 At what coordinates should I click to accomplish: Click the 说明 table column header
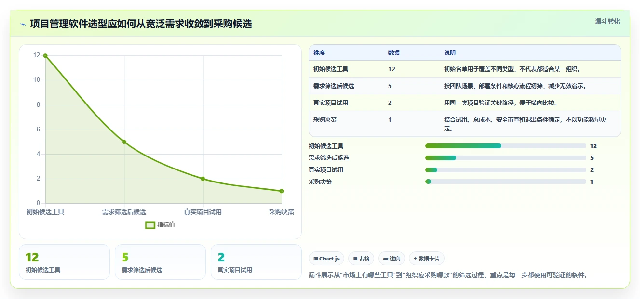tap(450, 53)
